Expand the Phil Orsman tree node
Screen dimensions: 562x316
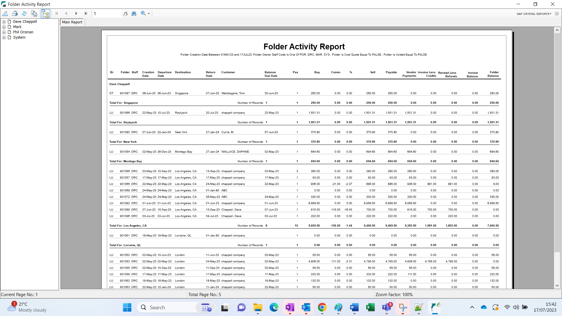click(x=4, y=32)
